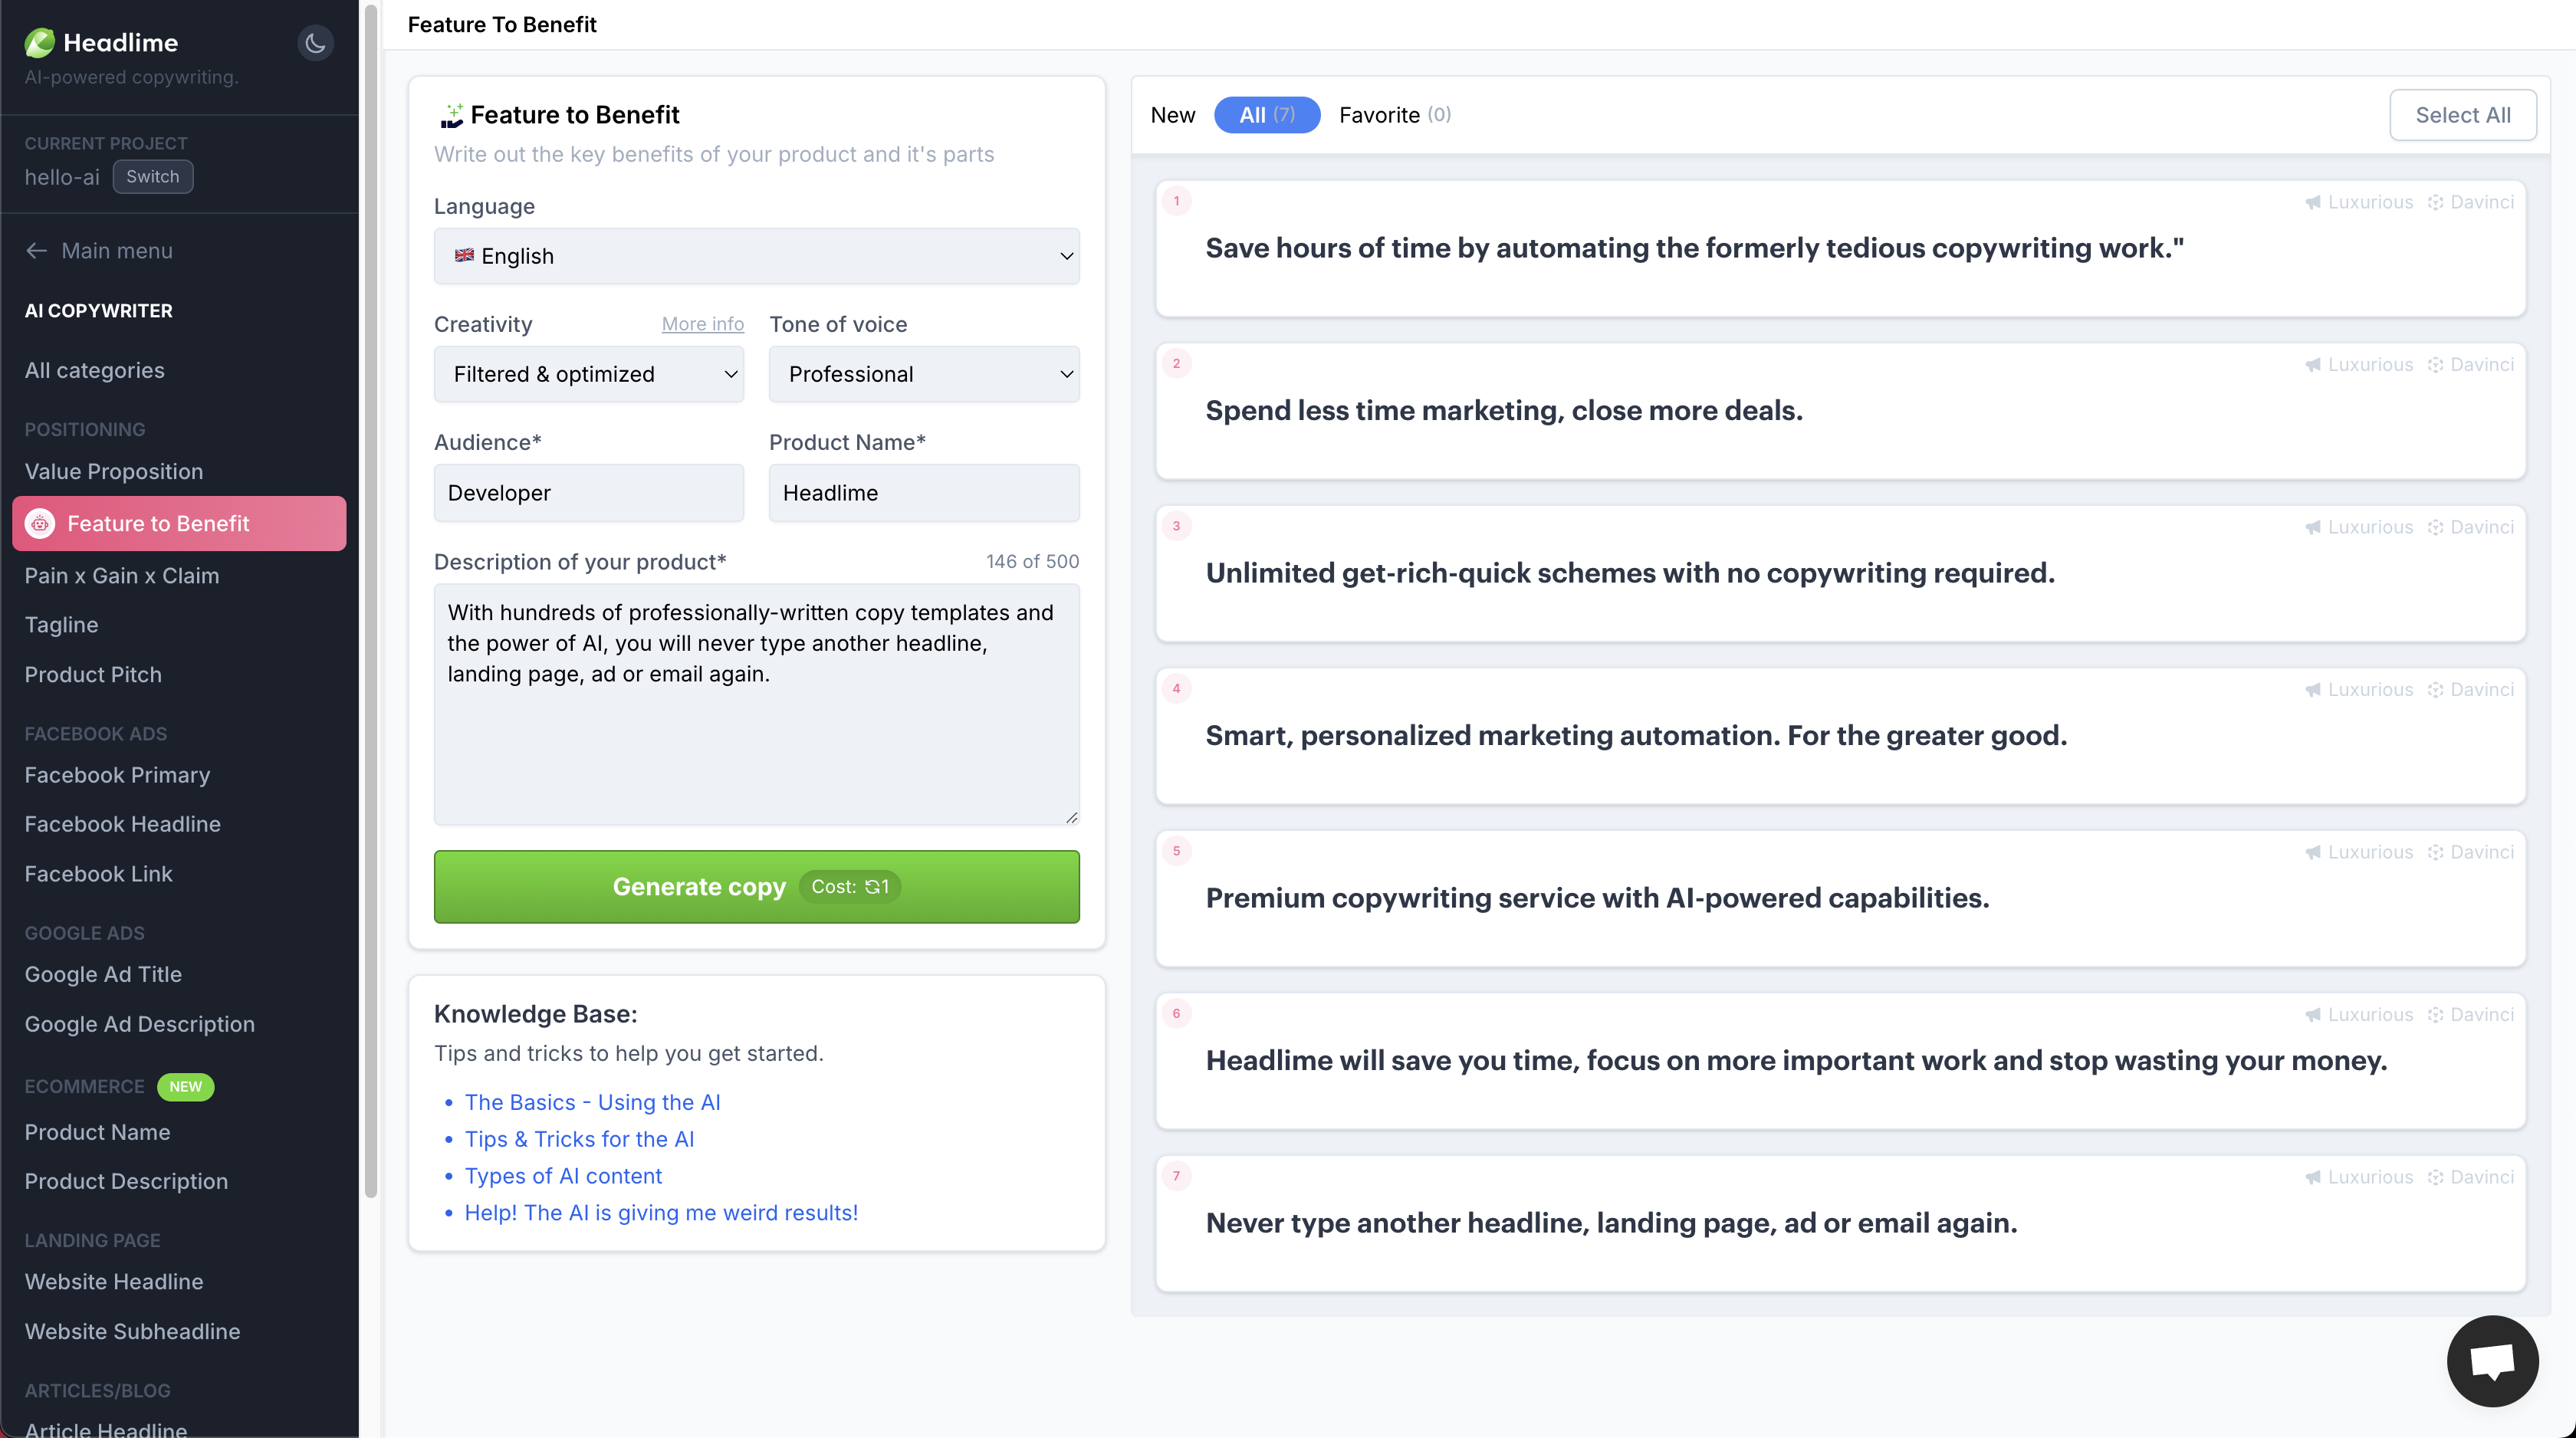Click the Audience input field

[588, 493]
